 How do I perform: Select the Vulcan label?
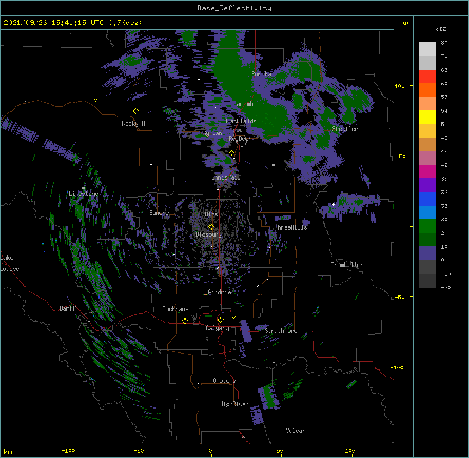[295, 431]
